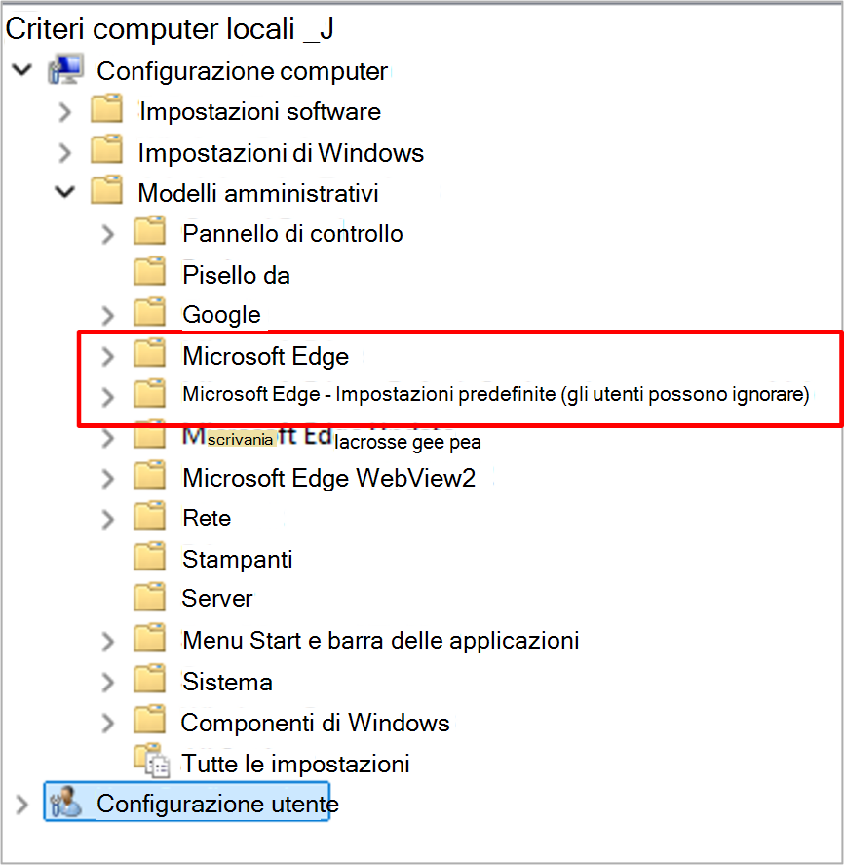Expand the Microsoft Edge folder
The height and width of the screenshot is (865, 844).
tap(108, 356)
